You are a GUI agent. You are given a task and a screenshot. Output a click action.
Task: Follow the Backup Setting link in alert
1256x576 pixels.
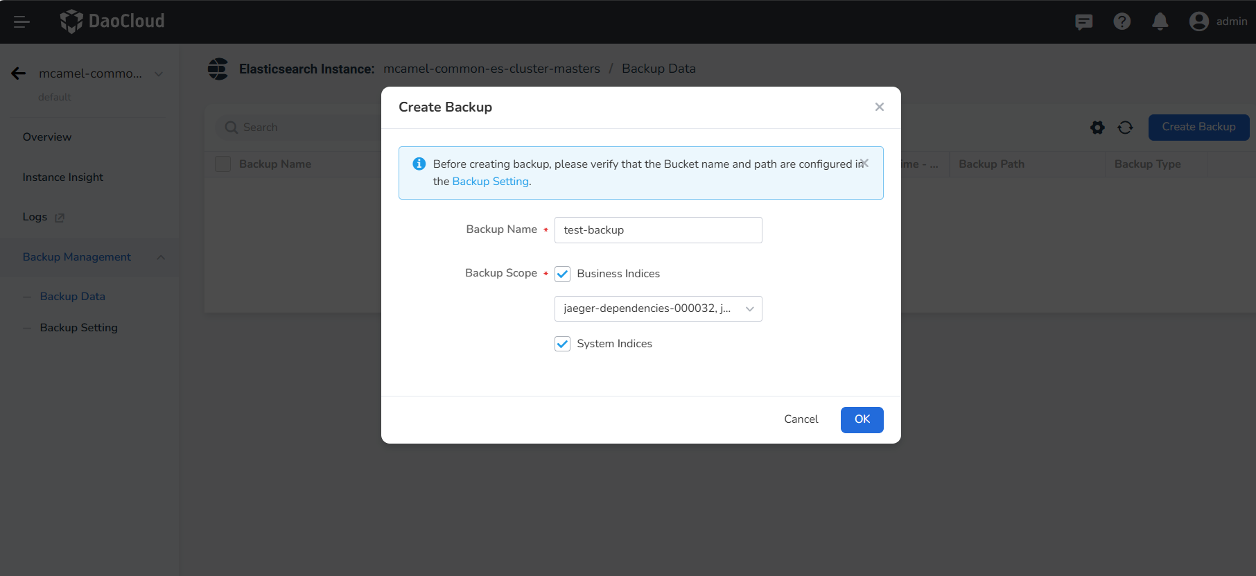click(x=490, y=182)
